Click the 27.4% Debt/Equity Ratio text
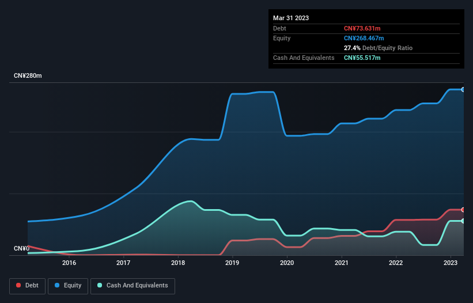Image resolution: width=473 pixels, height=303 pixels. pos(378,48)
